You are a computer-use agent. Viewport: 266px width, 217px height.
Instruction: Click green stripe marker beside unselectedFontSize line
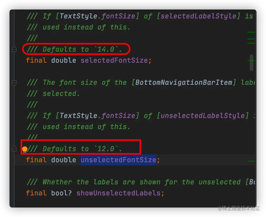click(251, 161)
